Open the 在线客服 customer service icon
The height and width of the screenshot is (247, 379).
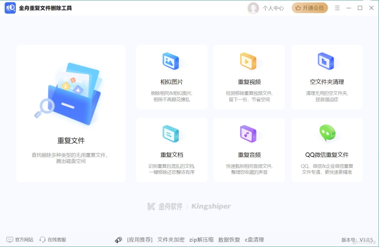[x=43, y=239]
